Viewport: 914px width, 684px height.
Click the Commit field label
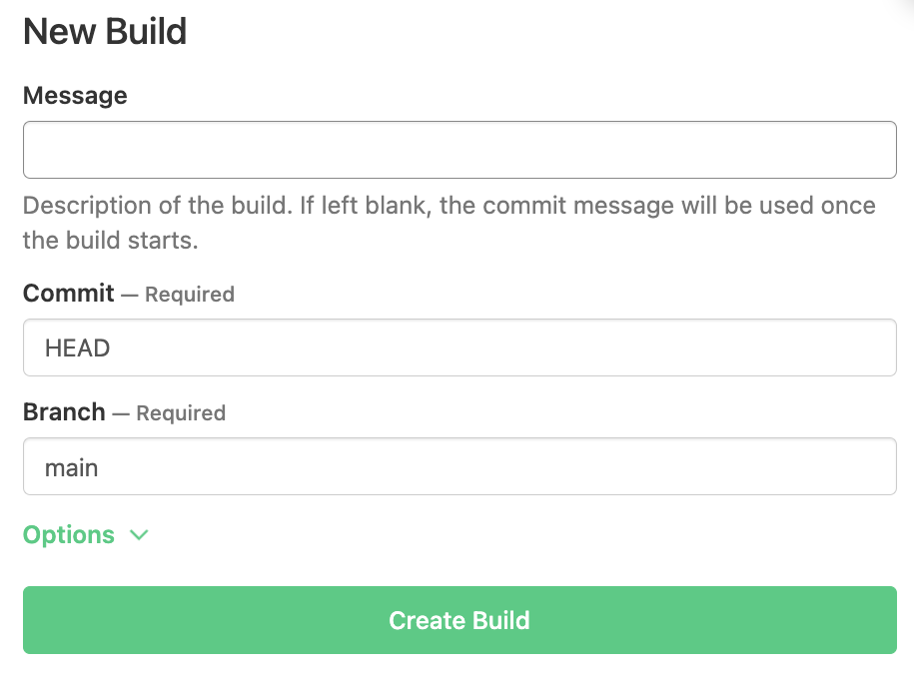(x=69, y=294)
